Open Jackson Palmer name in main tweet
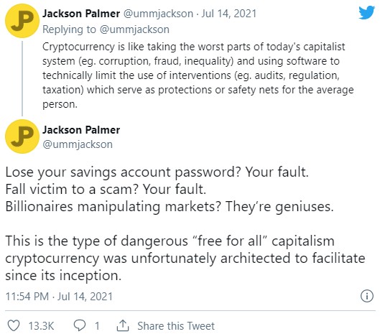This screenshot has height=334, width=380. [81, 130]
